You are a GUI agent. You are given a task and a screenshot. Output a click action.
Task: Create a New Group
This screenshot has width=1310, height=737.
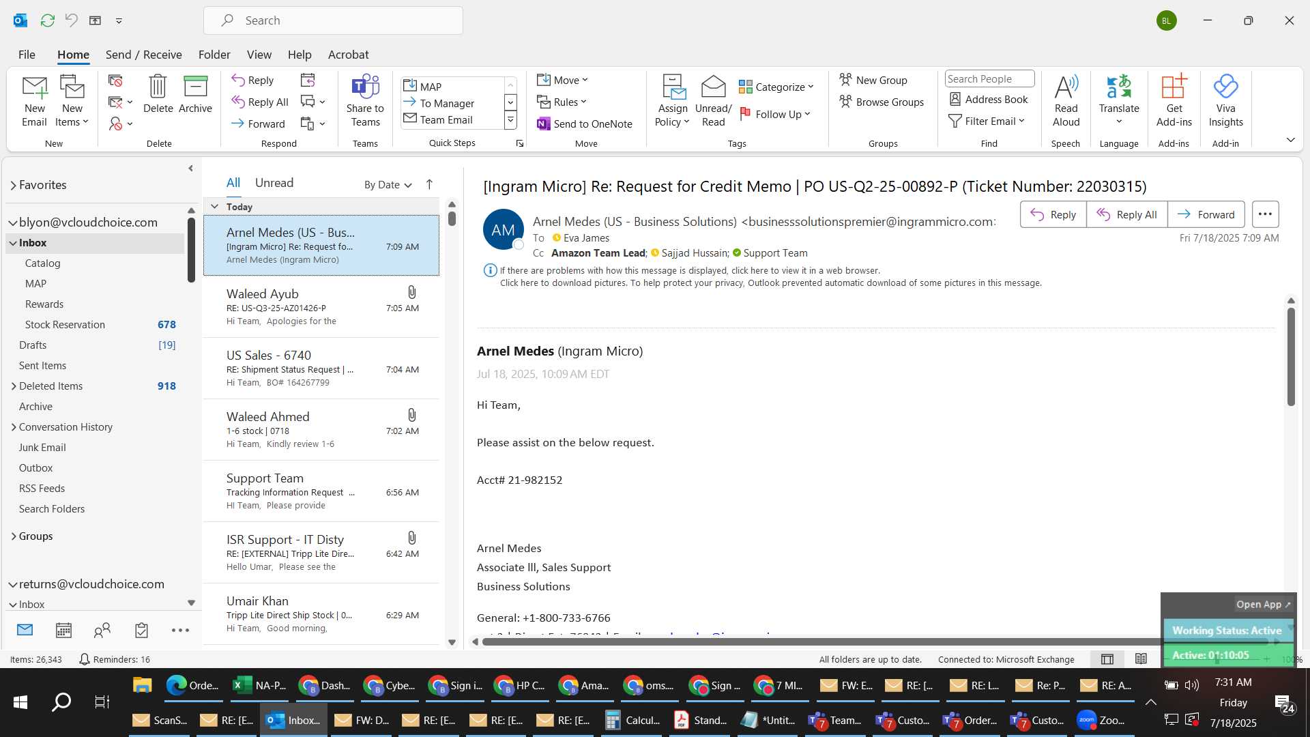point(873,80)
